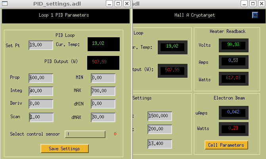Click the red sensor index value 0
Image resolution: width=266 pixels, height=159 pixels.
115,134
